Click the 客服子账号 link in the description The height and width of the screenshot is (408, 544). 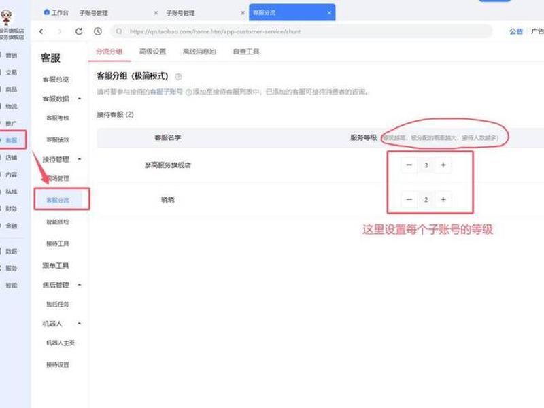pyautogui.click(x=166, y=92)
